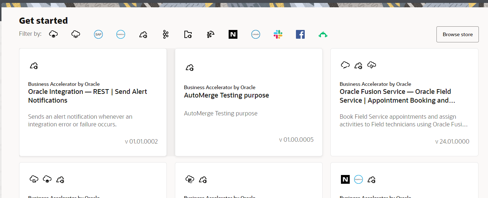The height and width of the screenshot is (198, 488).
Task: Click 'Book Field Service appointments' description text
Action: tap(403, 121)
